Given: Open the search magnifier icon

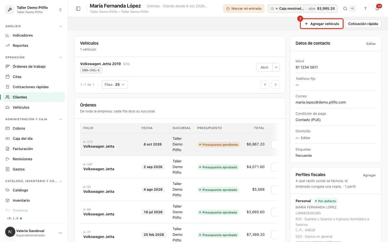Looking at the screenshot, I should (345, 9).
